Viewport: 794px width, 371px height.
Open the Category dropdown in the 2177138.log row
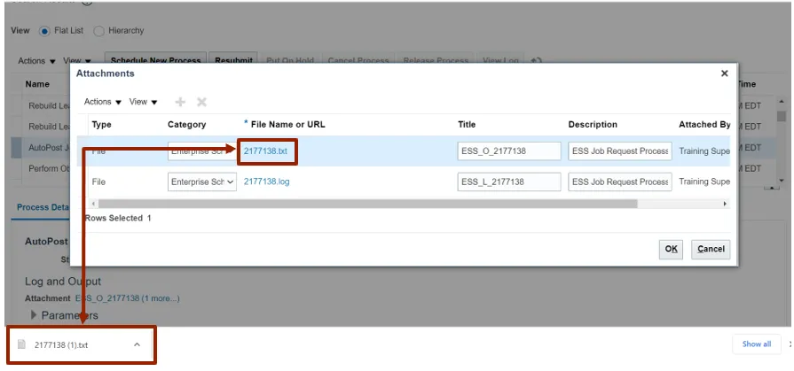coord(202,182)
